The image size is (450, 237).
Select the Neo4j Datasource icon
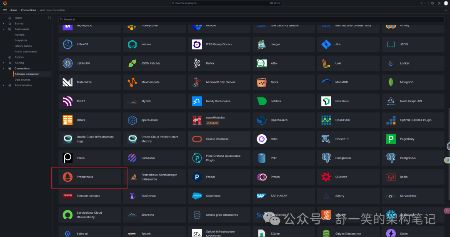click(x=197, y=101)
